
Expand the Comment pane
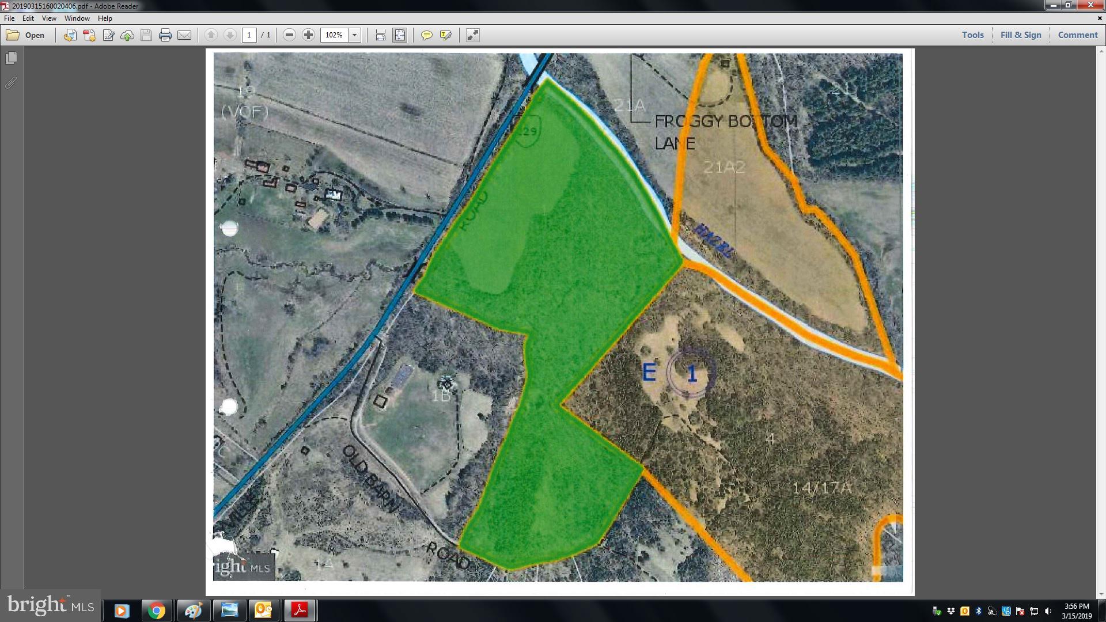tap(1078, 35)
